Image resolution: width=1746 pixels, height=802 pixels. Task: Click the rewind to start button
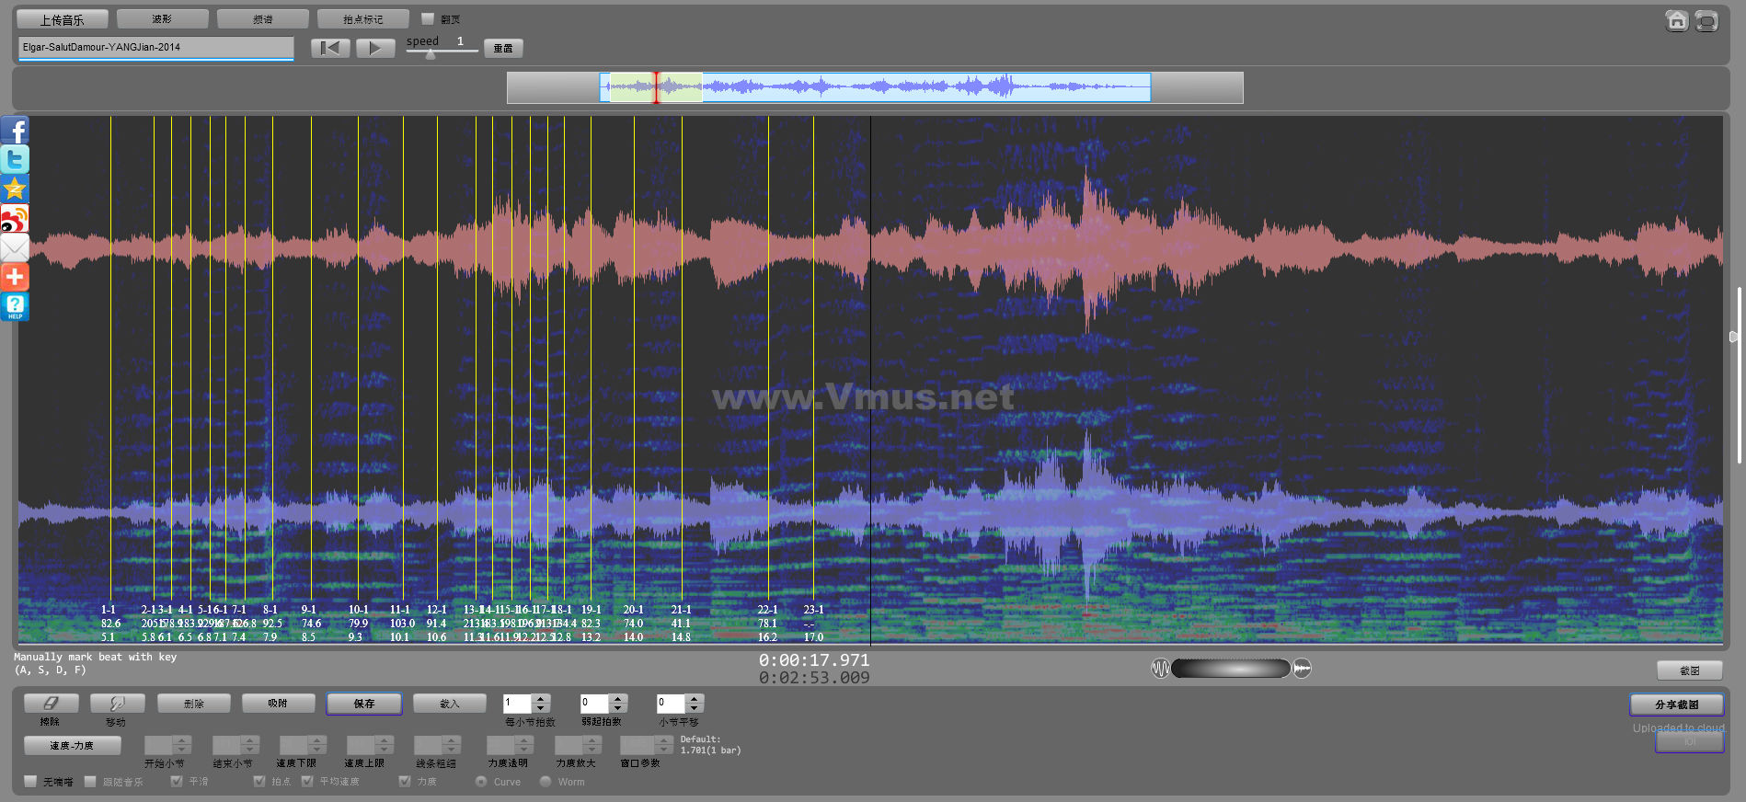pyautogui.click(x=329, y=48)
